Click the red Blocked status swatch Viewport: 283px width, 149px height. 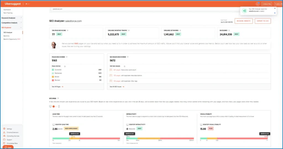[x=53, y=80]
